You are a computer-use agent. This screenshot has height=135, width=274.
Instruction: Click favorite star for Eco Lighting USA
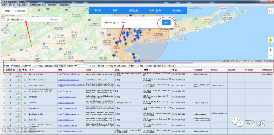25,114
